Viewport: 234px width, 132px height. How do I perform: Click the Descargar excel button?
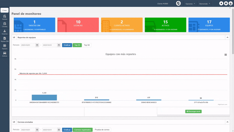pos(193,111)
